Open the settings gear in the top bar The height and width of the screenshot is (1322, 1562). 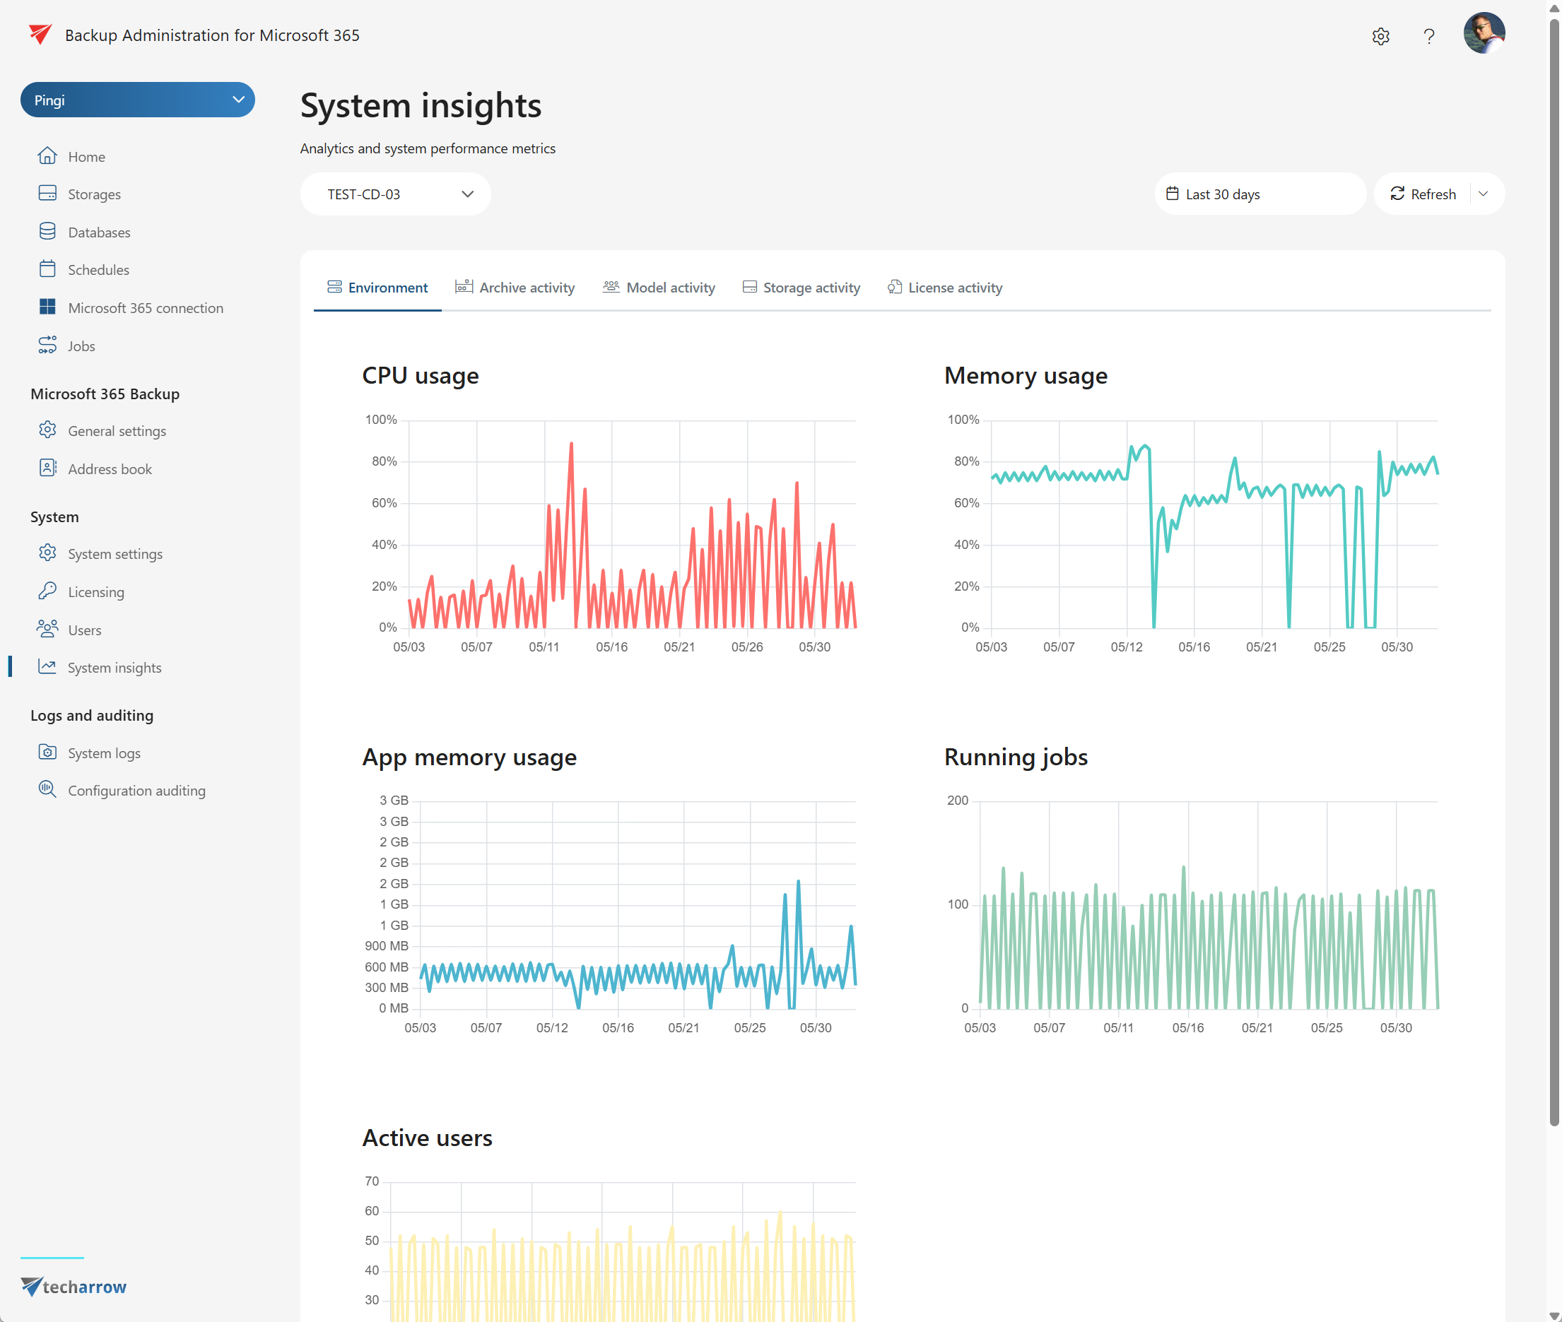(x=1380, y=35)
